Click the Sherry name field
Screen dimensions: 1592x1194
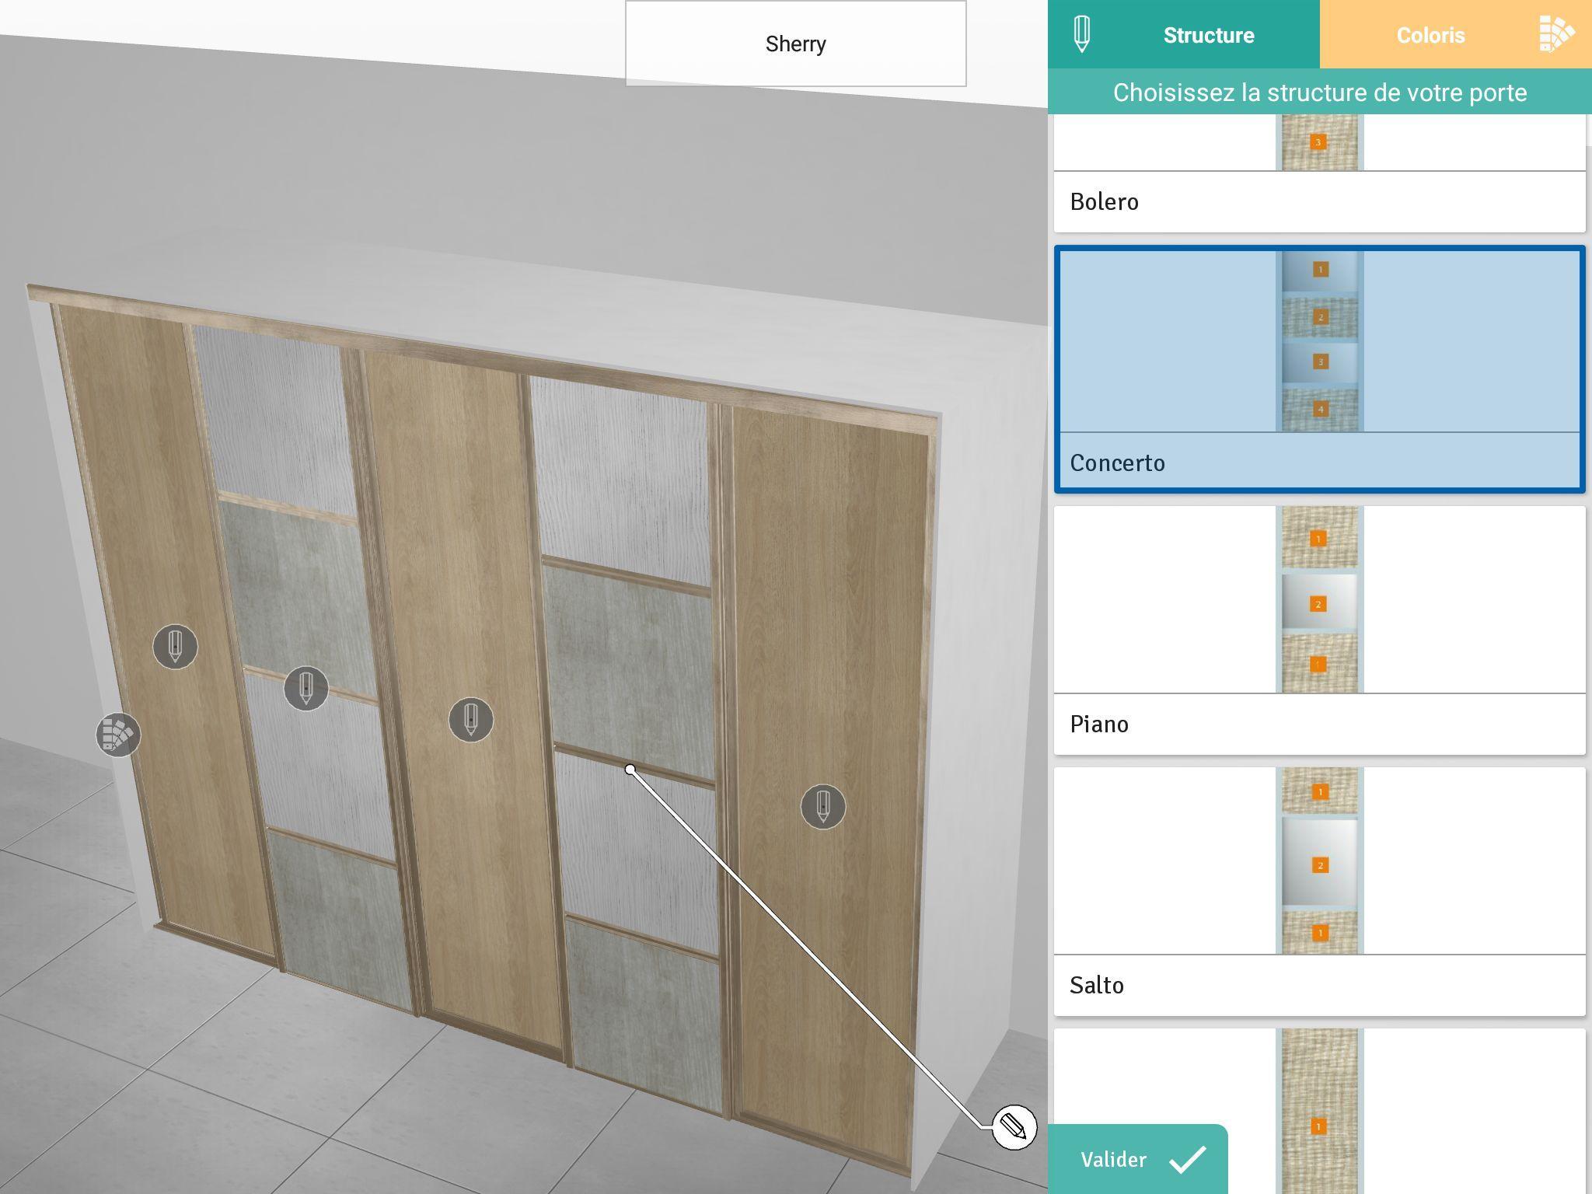795,44
